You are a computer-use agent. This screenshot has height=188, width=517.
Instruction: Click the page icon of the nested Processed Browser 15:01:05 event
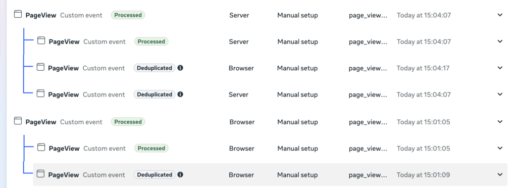click(x=41, y=147)
